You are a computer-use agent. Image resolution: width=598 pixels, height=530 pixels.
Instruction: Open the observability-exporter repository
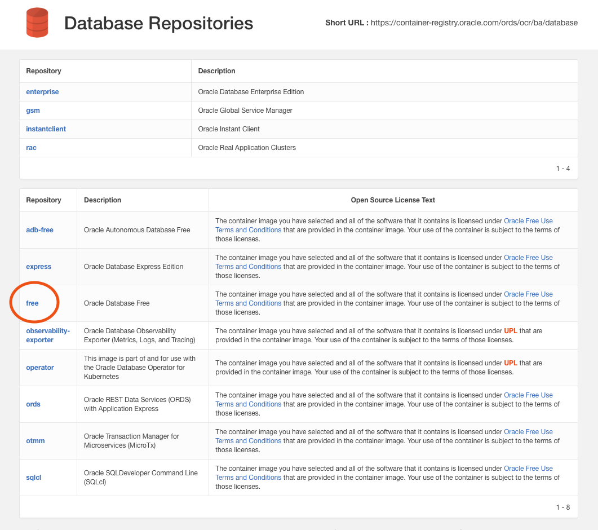coord(48,335)
